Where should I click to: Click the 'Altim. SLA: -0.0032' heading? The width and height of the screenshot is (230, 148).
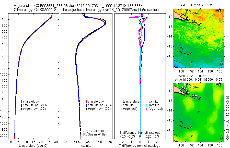point(192,76)
